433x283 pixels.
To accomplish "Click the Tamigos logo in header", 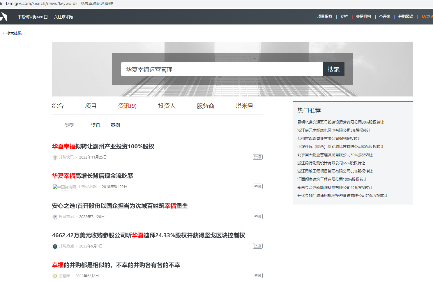I will [3, 17].
